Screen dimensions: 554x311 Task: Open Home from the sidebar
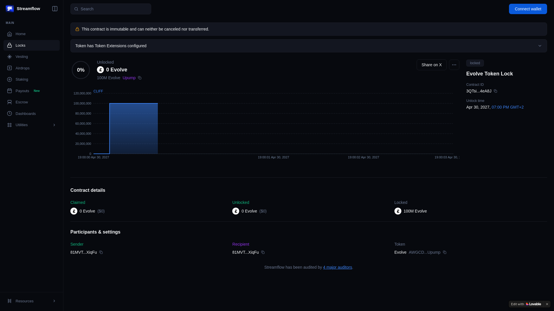[31, 34]
